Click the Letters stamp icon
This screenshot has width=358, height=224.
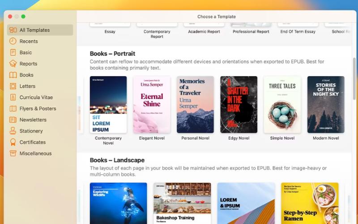13,86
